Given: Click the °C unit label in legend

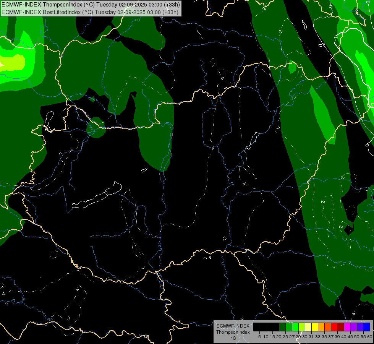Looking at the screenshot, I should pos(233,338).
